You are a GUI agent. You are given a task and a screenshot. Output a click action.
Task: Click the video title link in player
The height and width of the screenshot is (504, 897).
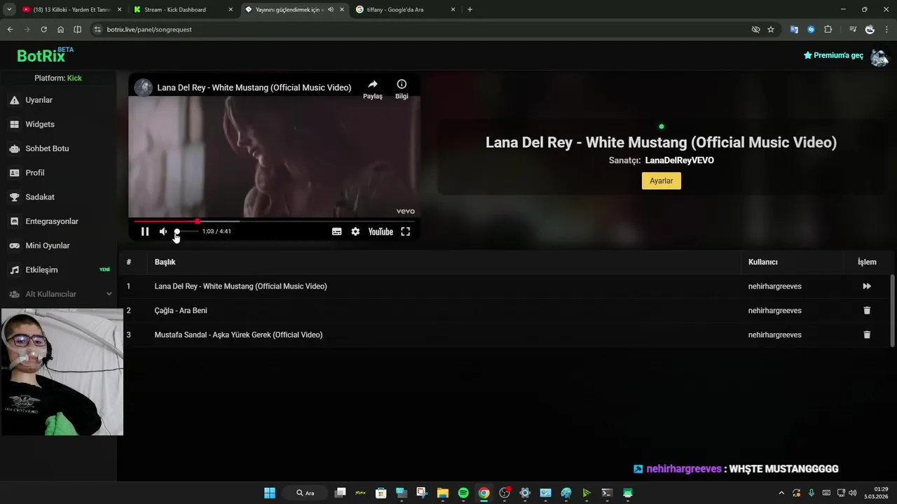click(x=254, y=87)
